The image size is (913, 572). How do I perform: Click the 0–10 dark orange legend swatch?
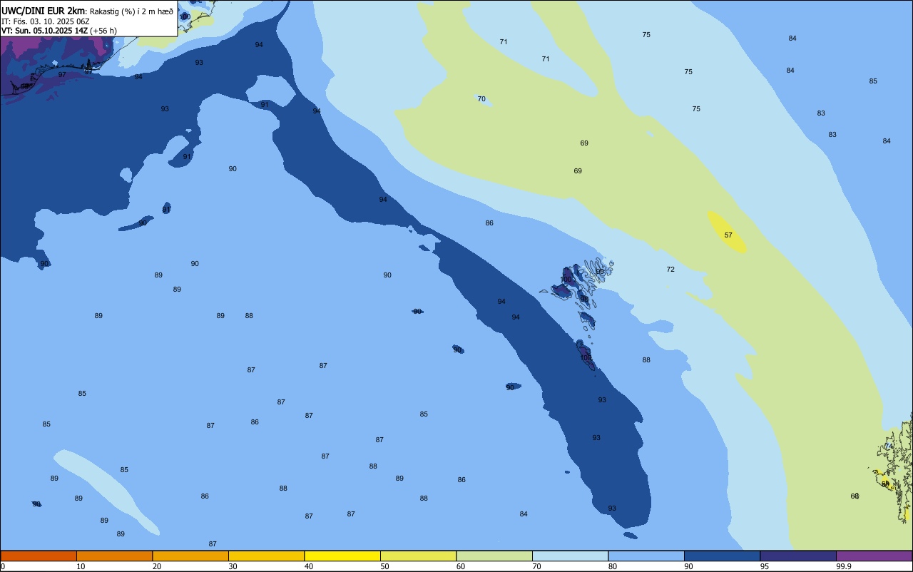coord(39,556)
